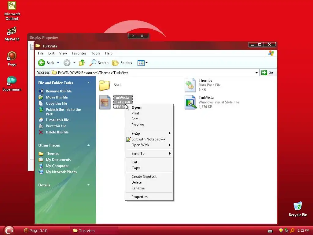Open the Favorites menu
This screenshot has width=313, height=235.
(79, 53)
